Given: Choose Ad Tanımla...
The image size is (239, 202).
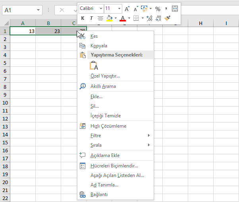Looking at the screenshot, I should (116, 185).
